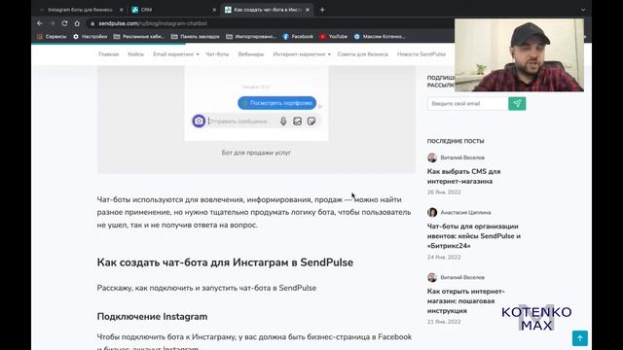Select the 'Как создать чат-бота' tab

(267, 10)
